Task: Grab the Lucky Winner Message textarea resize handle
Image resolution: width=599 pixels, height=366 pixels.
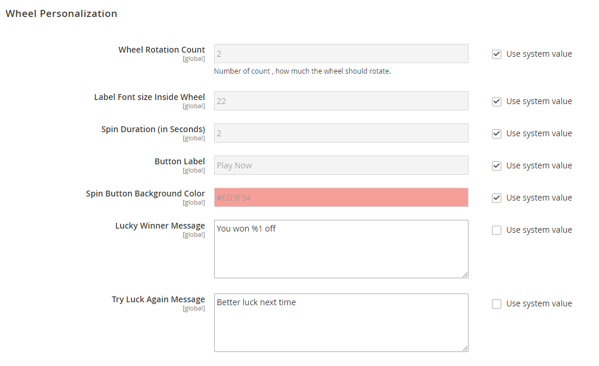Action: coord(465,275)
